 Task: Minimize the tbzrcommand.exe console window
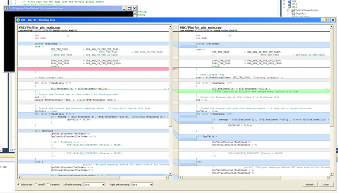124,8
